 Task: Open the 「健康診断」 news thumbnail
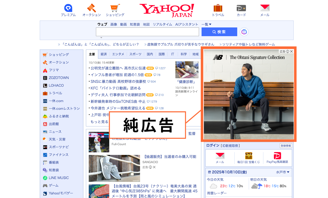click(x=187, y=70)
